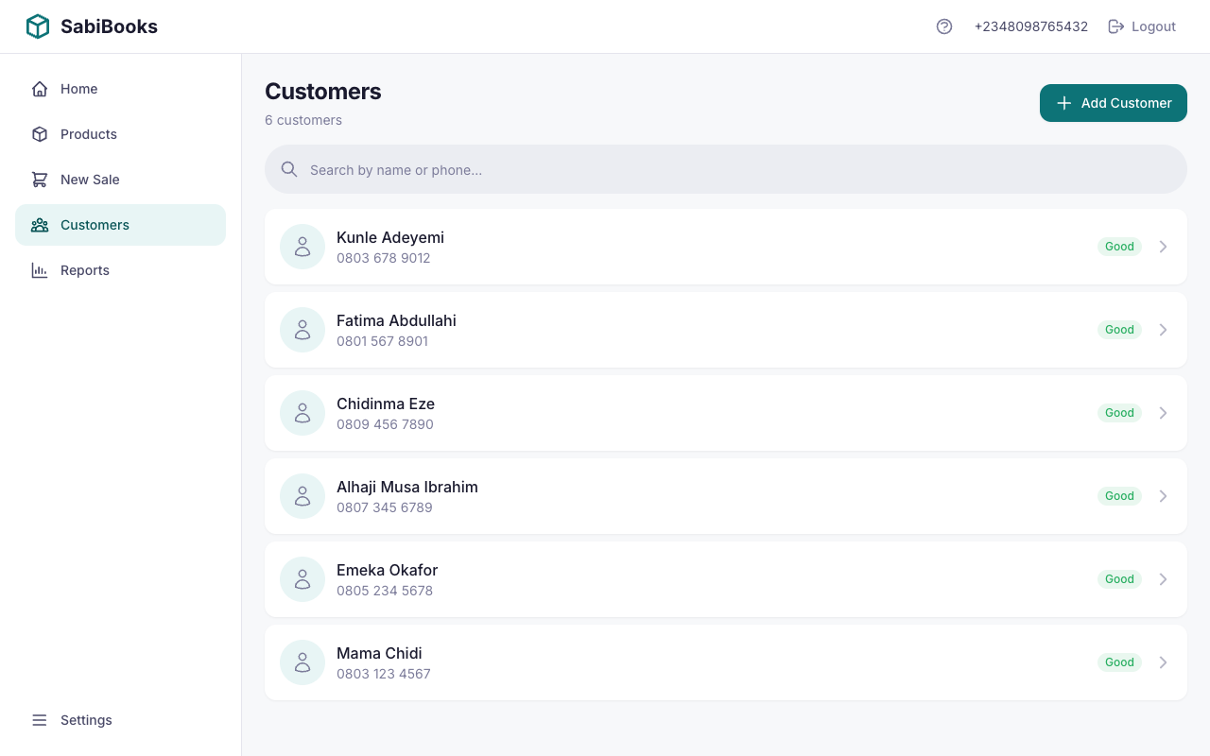This screenshot has height=756, width=1210.
Task: Select Customers in the sidebar navigation
Action: coord(95,225)
